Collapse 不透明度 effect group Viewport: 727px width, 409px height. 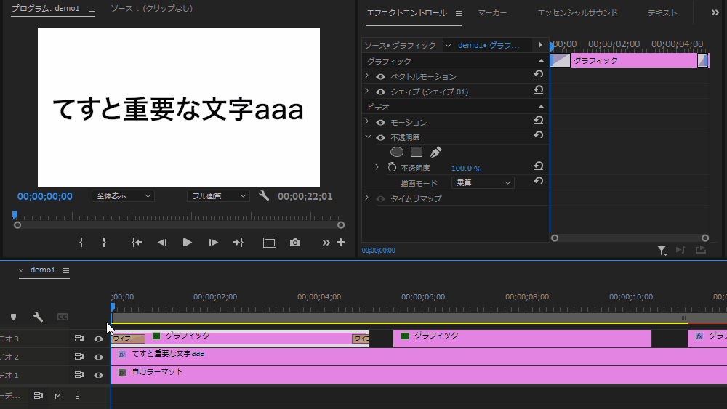click(x=368, y=137)
